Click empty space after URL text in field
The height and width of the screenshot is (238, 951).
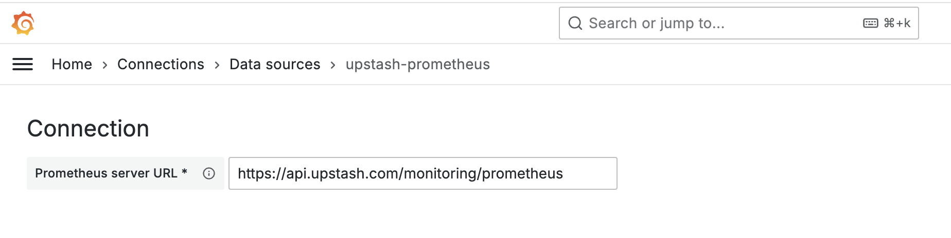(x=589, y=173)
